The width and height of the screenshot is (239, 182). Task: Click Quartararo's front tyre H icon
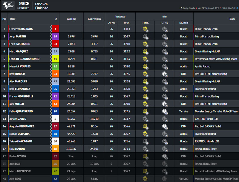[x=145, y=111]
